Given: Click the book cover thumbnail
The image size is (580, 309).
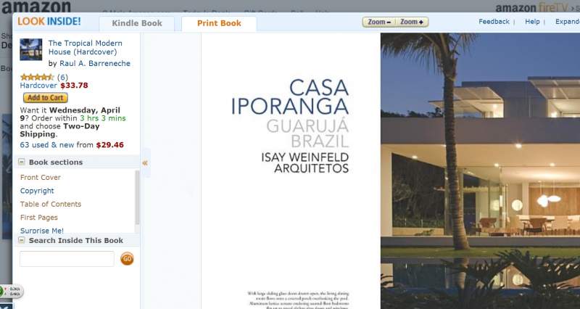Looking at the screenshot, I should click(x=31, y=49).
